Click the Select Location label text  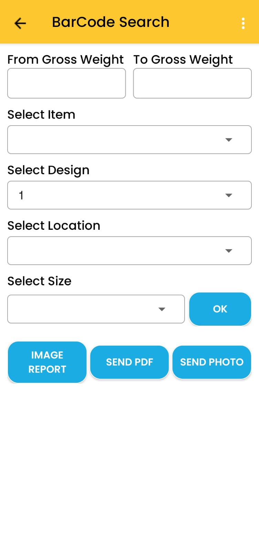[x=54, y=226]
